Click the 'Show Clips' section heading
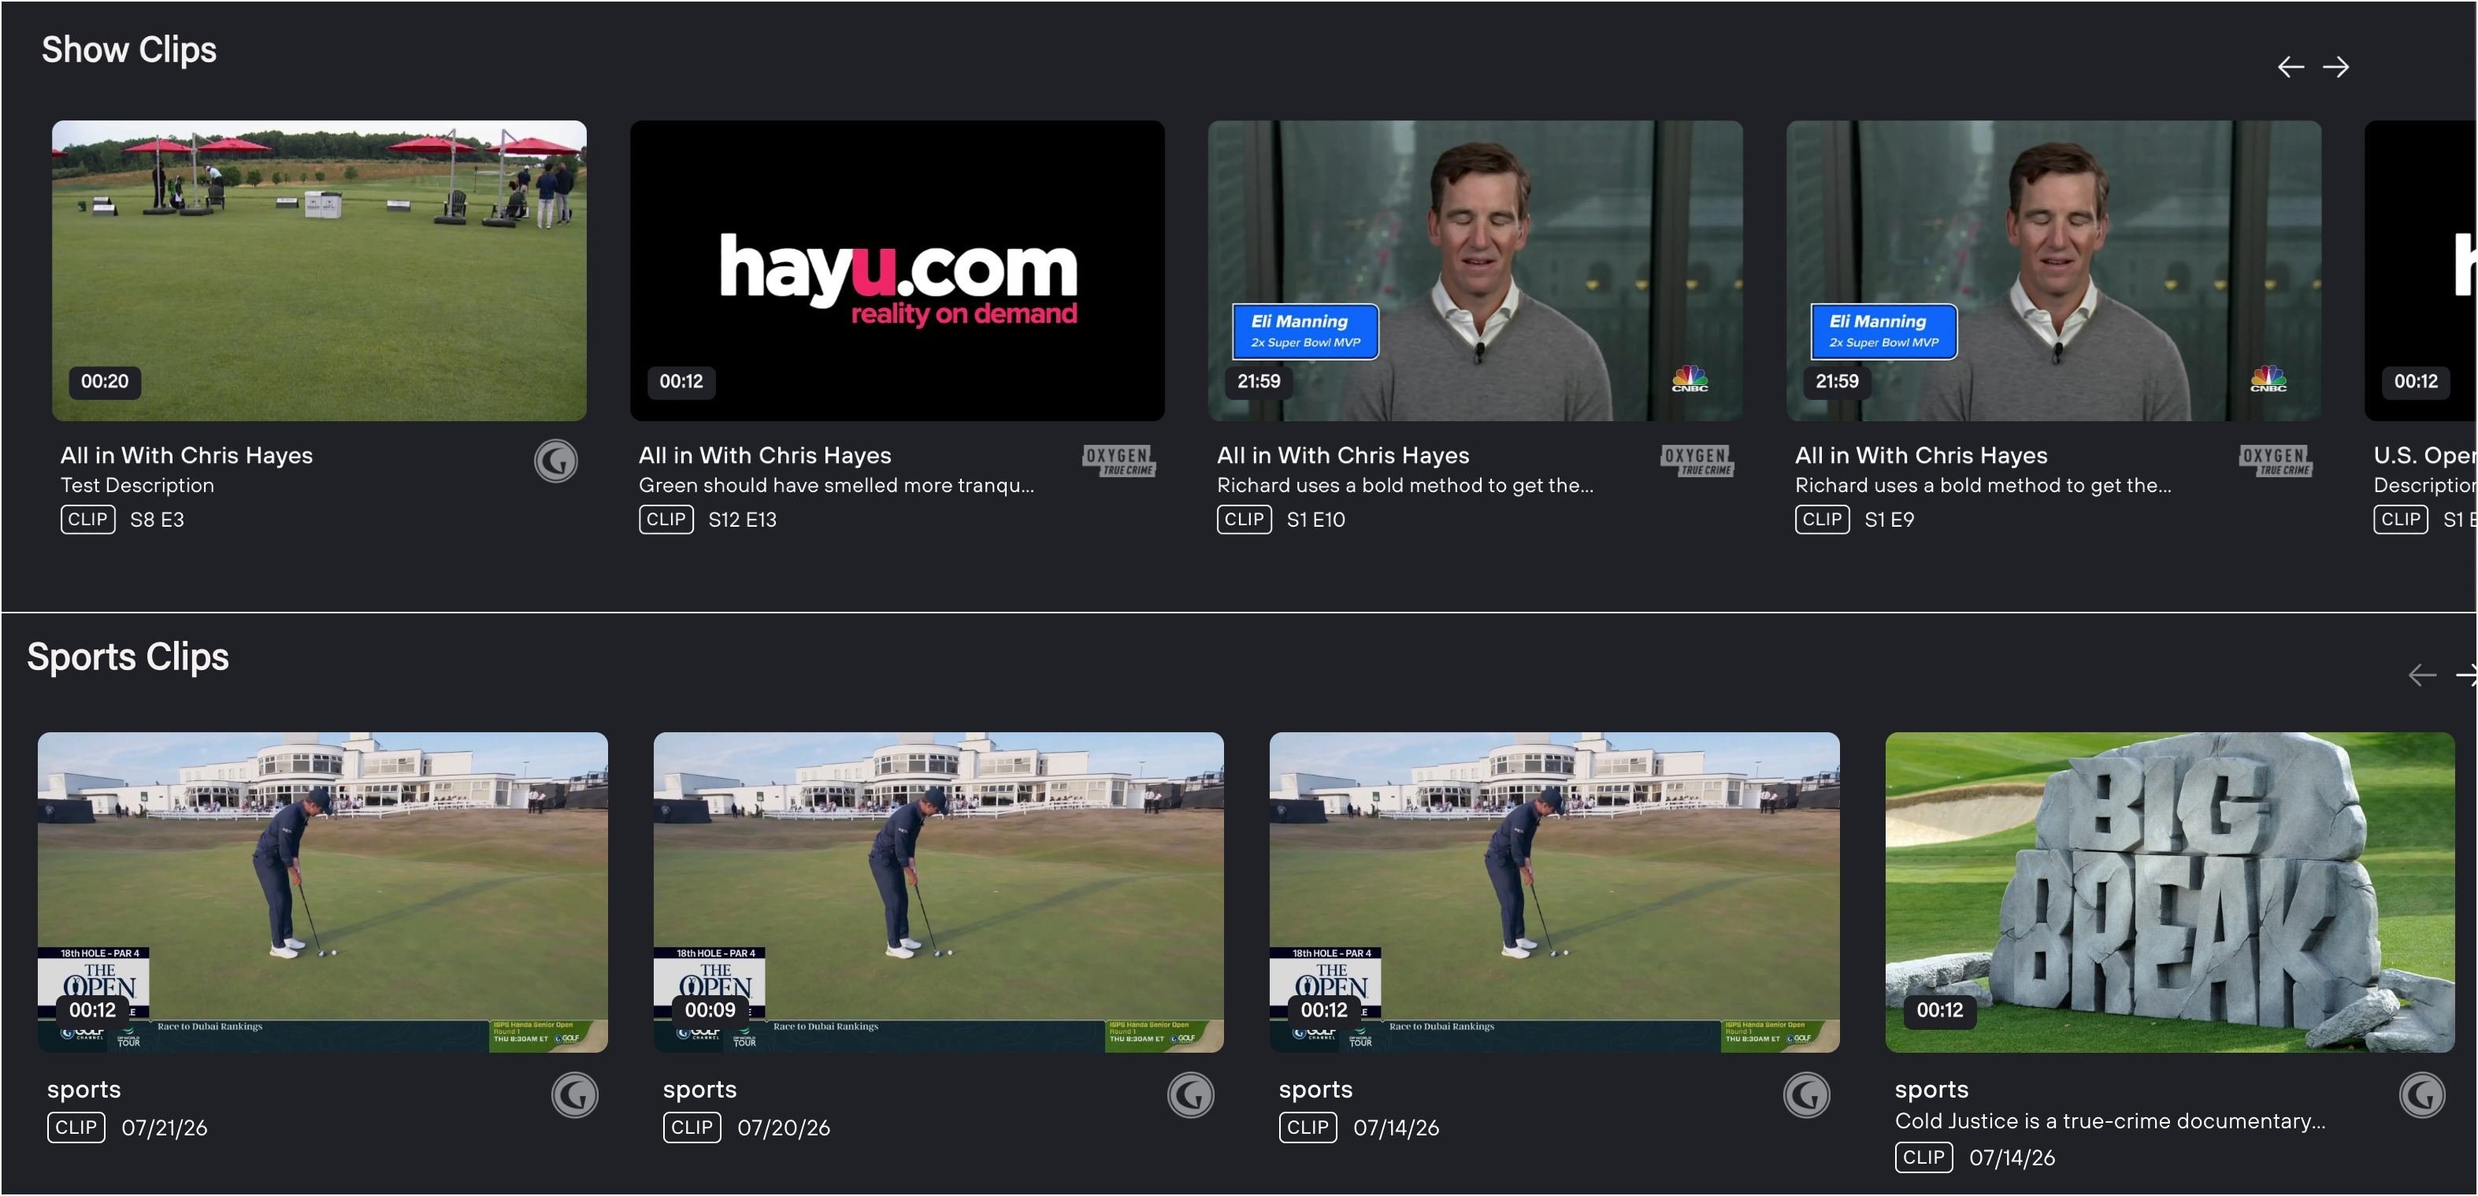Viewport: 2478px width, 1196px height. click(x=129, y=50)
